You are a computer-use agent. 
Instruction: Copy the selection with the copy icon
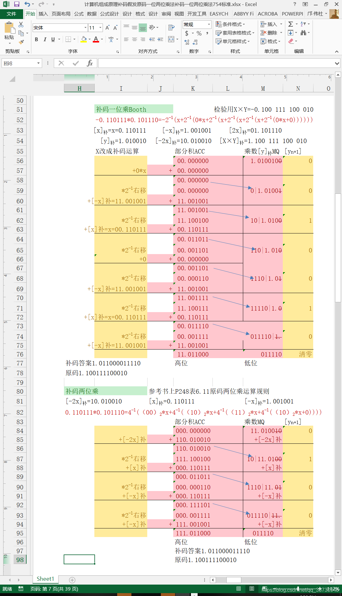[x=21, y=33]
